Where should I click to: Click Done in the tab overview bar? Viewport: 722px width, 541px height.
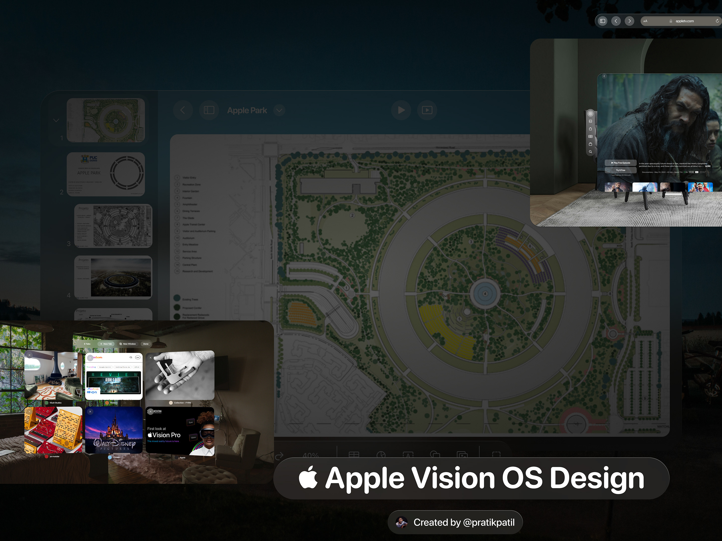[x=146, y=344]
